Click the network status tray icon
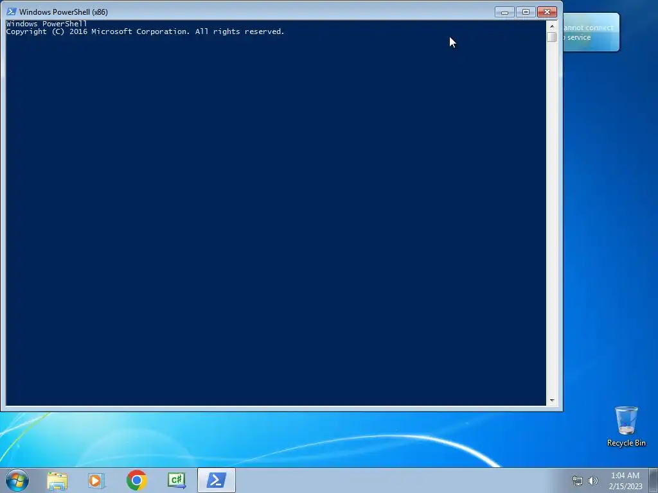This screenshot has width=658, height=493. click(578, 481)
